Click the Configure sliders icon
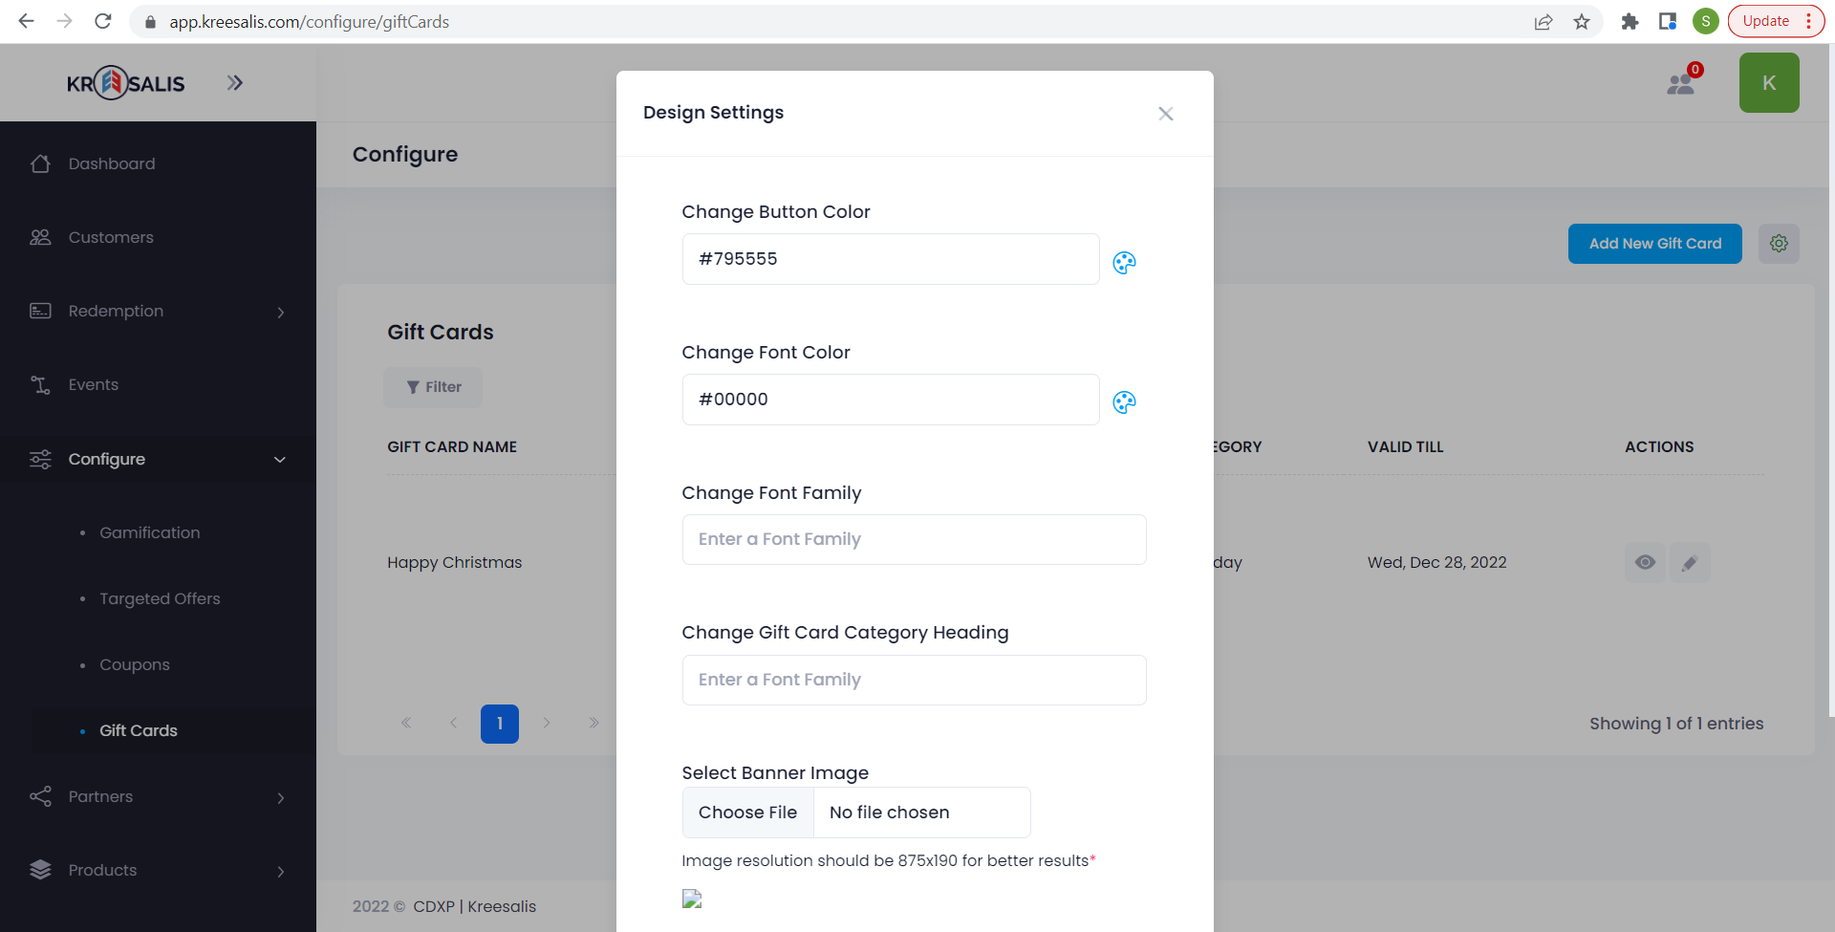Screen dimensions: 1835x932 click(x=40, y=459)
